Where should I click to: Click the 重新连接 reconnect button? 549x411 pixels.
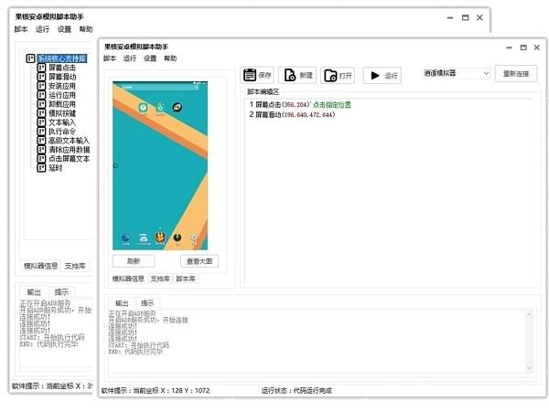click(516, 74)
